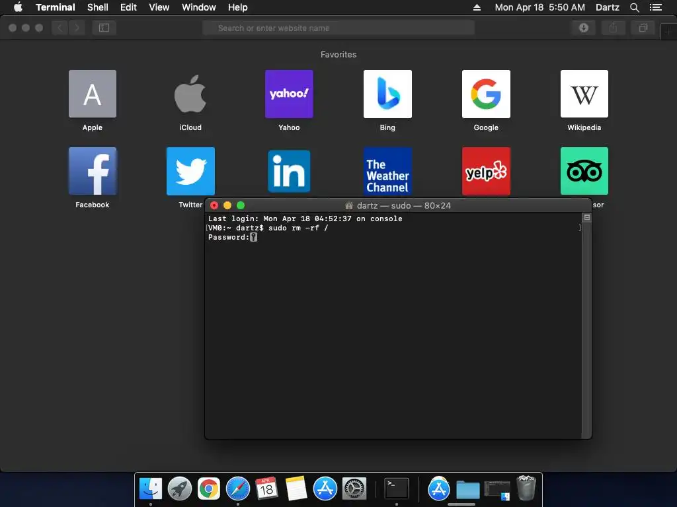Click the Dartz user name in menu bar
The width and height of the screenshot is (677, 507).
607,7
